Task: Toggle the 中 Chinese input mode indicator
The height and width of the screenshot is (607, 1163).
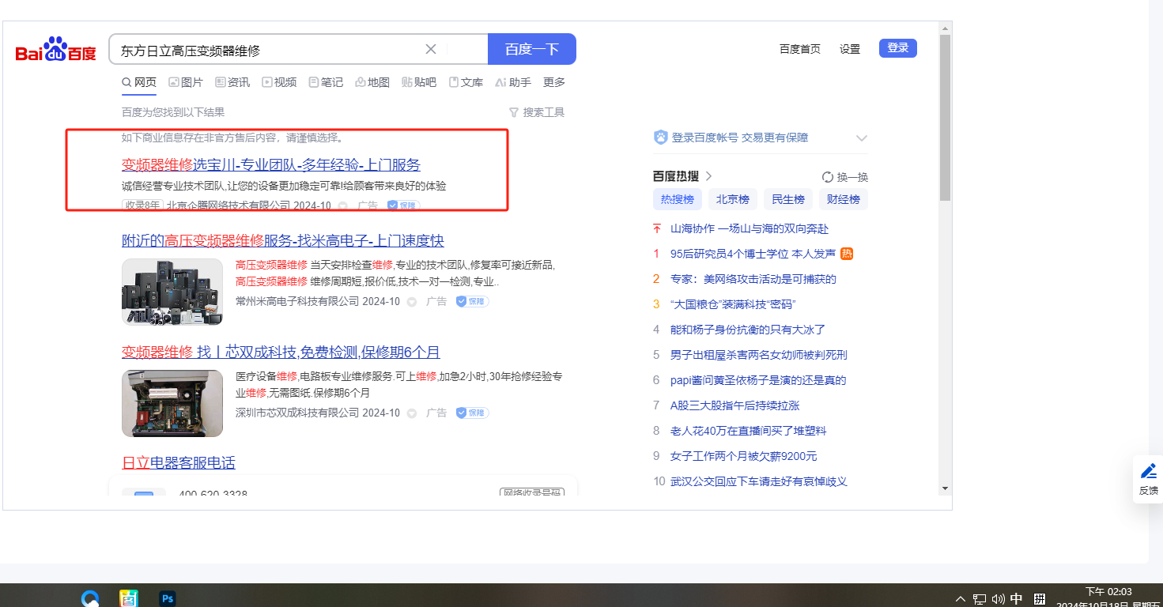Action: [1017, 599]
